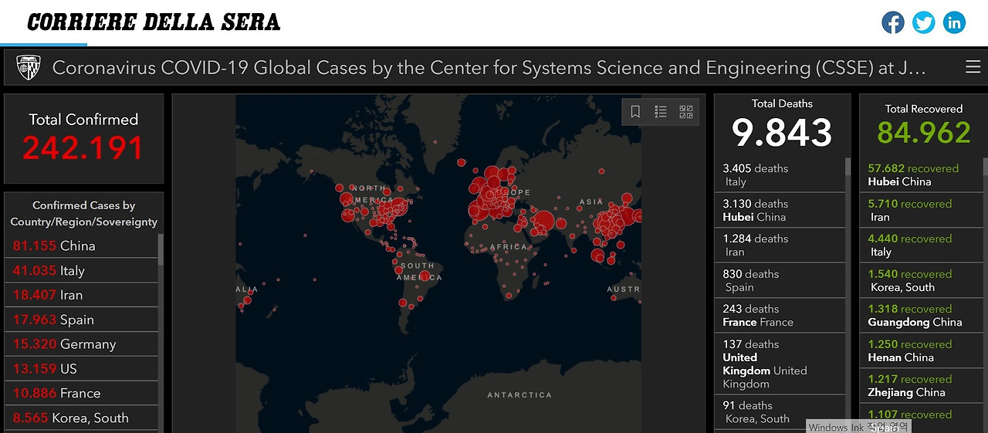988x433 pixels.
Task: Click the dashboard title heading text
Action: (x=489, y=68)
